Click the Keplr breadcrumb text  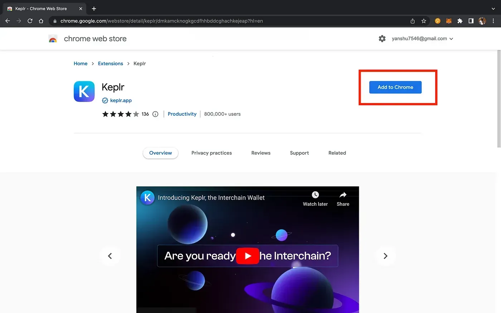coord(140,64)
